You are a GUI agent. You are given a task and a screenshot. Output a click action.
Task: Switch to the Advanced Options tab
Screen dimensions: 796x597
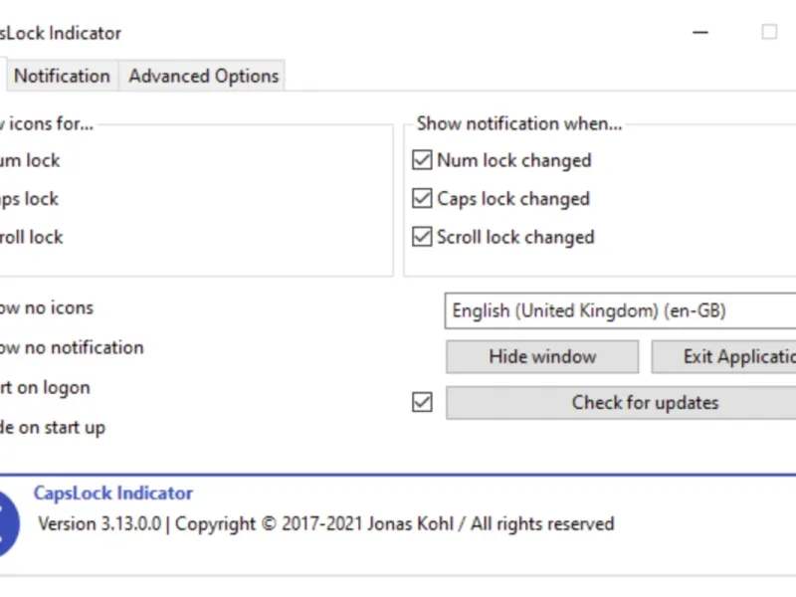(x=203, y=77)
